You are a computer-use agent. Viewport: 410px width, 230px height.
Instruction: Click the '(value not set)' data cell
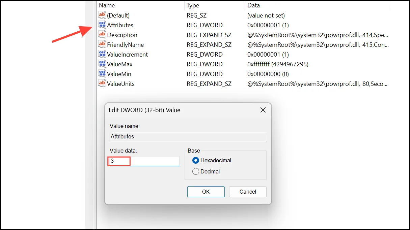point(266,15)
